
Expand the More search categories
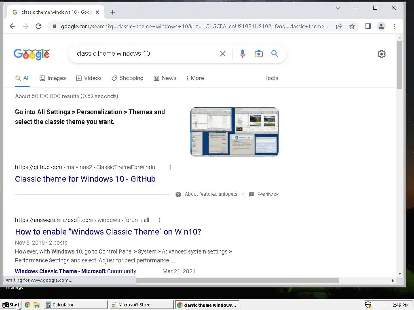(x=195, y=78)
